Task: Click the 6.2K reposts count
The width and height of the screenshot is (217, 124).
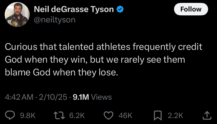Action: click(x=77, y=115)
